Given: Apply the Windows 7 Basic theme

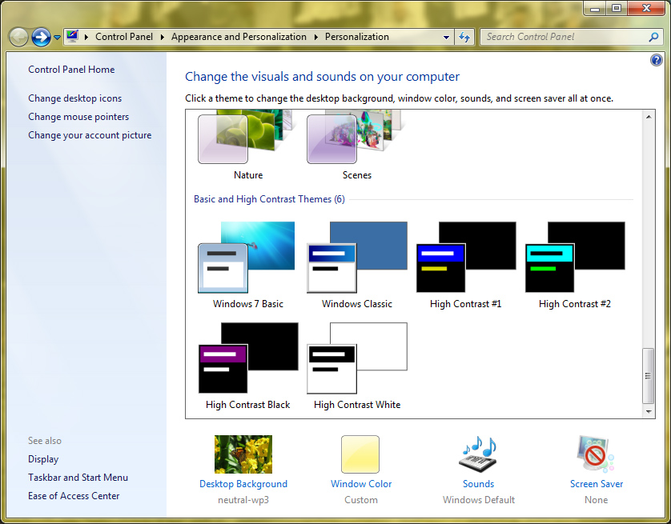Looking at the screenshot, I should click(248, 265).
